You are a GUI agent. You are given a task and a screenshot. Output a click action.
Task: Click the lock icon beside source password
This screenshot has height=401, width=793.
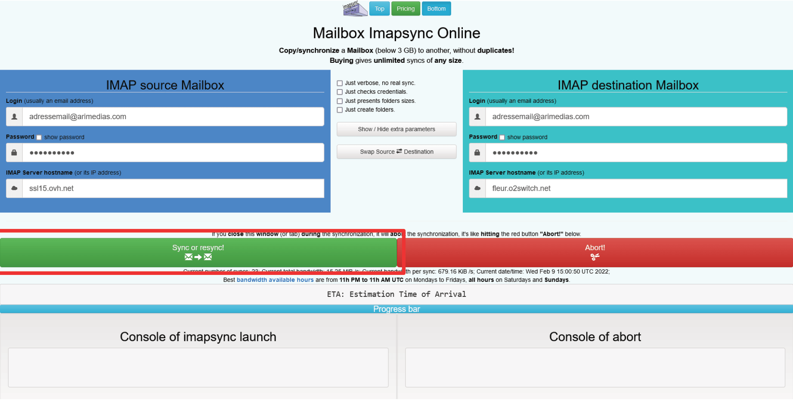[14, 153]
